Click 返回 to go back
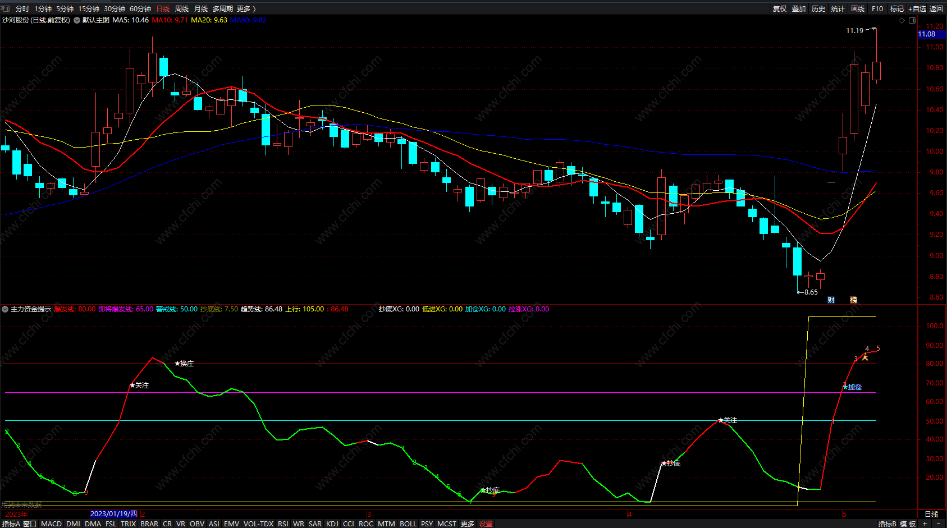This screenshot has height=528, width=947. [936, 8]
